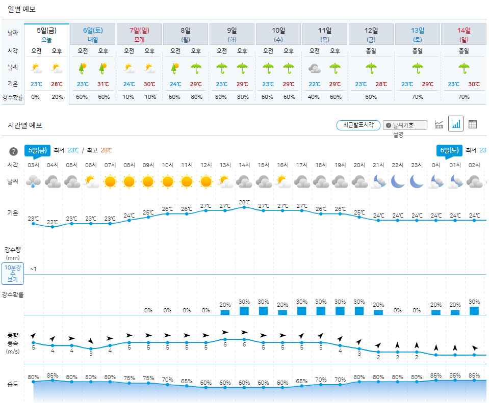Click the 02시 30% precipitation bar
Image resolution: width=489 pixels, height=403 pixels.
point(474,311)
